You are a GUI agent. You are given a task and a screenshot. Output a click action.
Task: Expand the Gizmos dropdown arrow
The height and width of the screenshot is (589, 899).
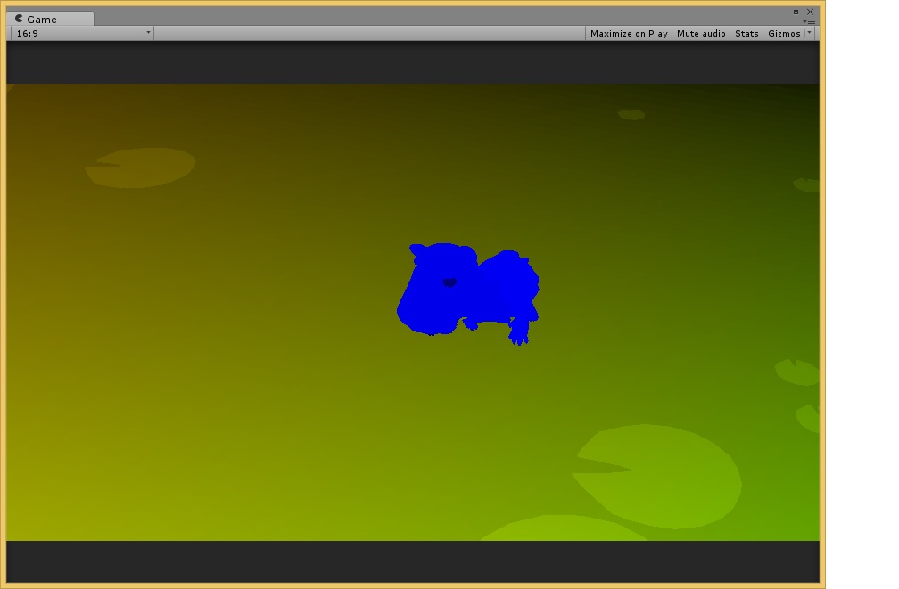point(810,33)
